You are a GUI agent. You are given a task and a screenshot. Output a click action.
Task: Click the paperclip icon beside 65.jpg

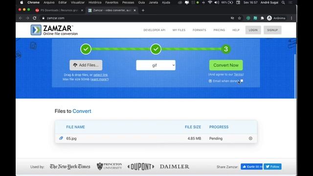[x=61, y=138]
